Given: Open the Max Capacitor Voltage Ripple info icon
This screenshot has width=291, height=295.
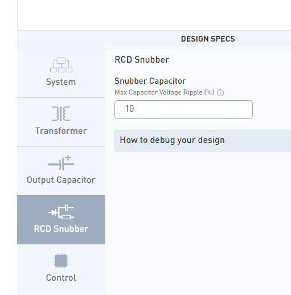Looking at the screenshot, I should pyautogui.click(x=220, y=93).
